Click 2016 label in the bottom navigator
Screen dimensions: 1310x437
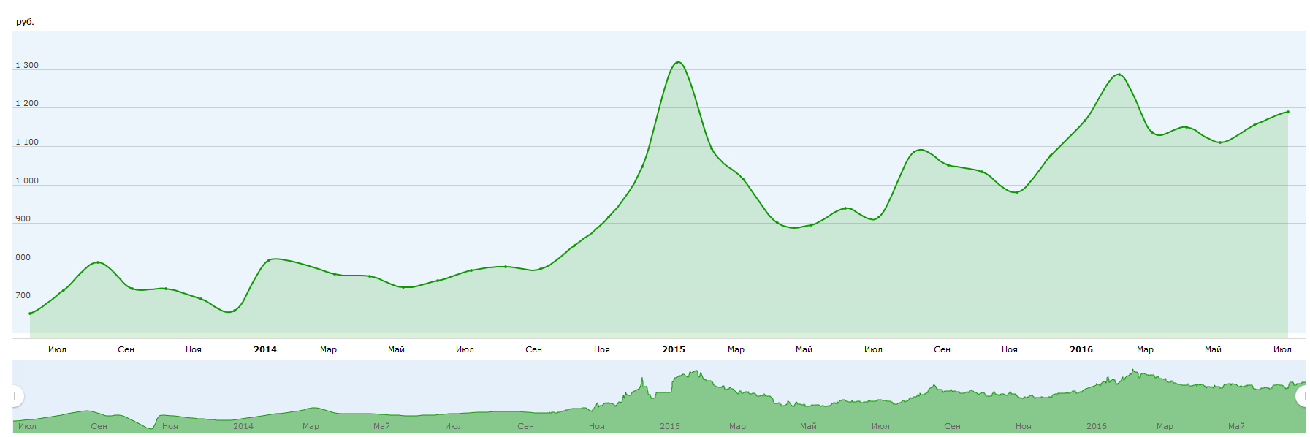(x=1097, y=426)
